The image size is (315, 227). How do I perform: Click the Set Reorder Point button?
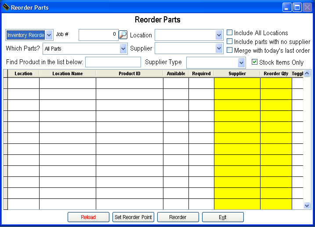[x=134, y=217]
